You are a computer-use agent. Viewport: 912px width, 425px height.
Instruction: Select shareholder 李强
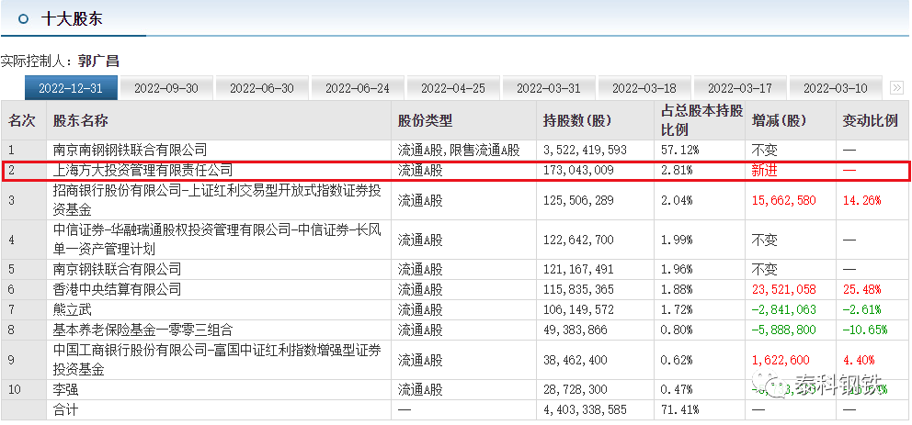pos(65,389)
